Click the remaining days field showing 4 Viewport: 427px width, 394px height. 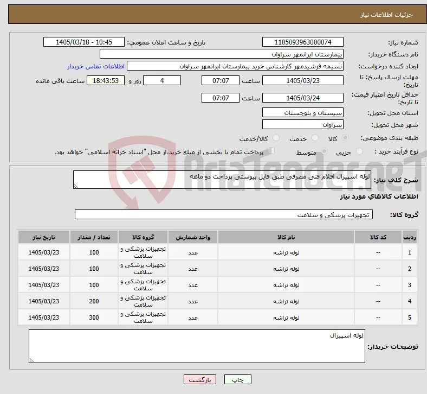pyautogui.click(x=162, y=80)
